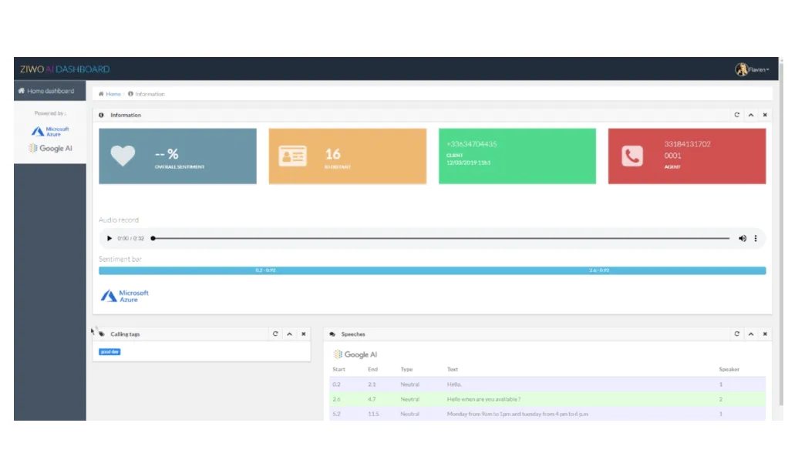Click the 0.2 - 0.92 sentiment bar segment

tap(265, 270)
